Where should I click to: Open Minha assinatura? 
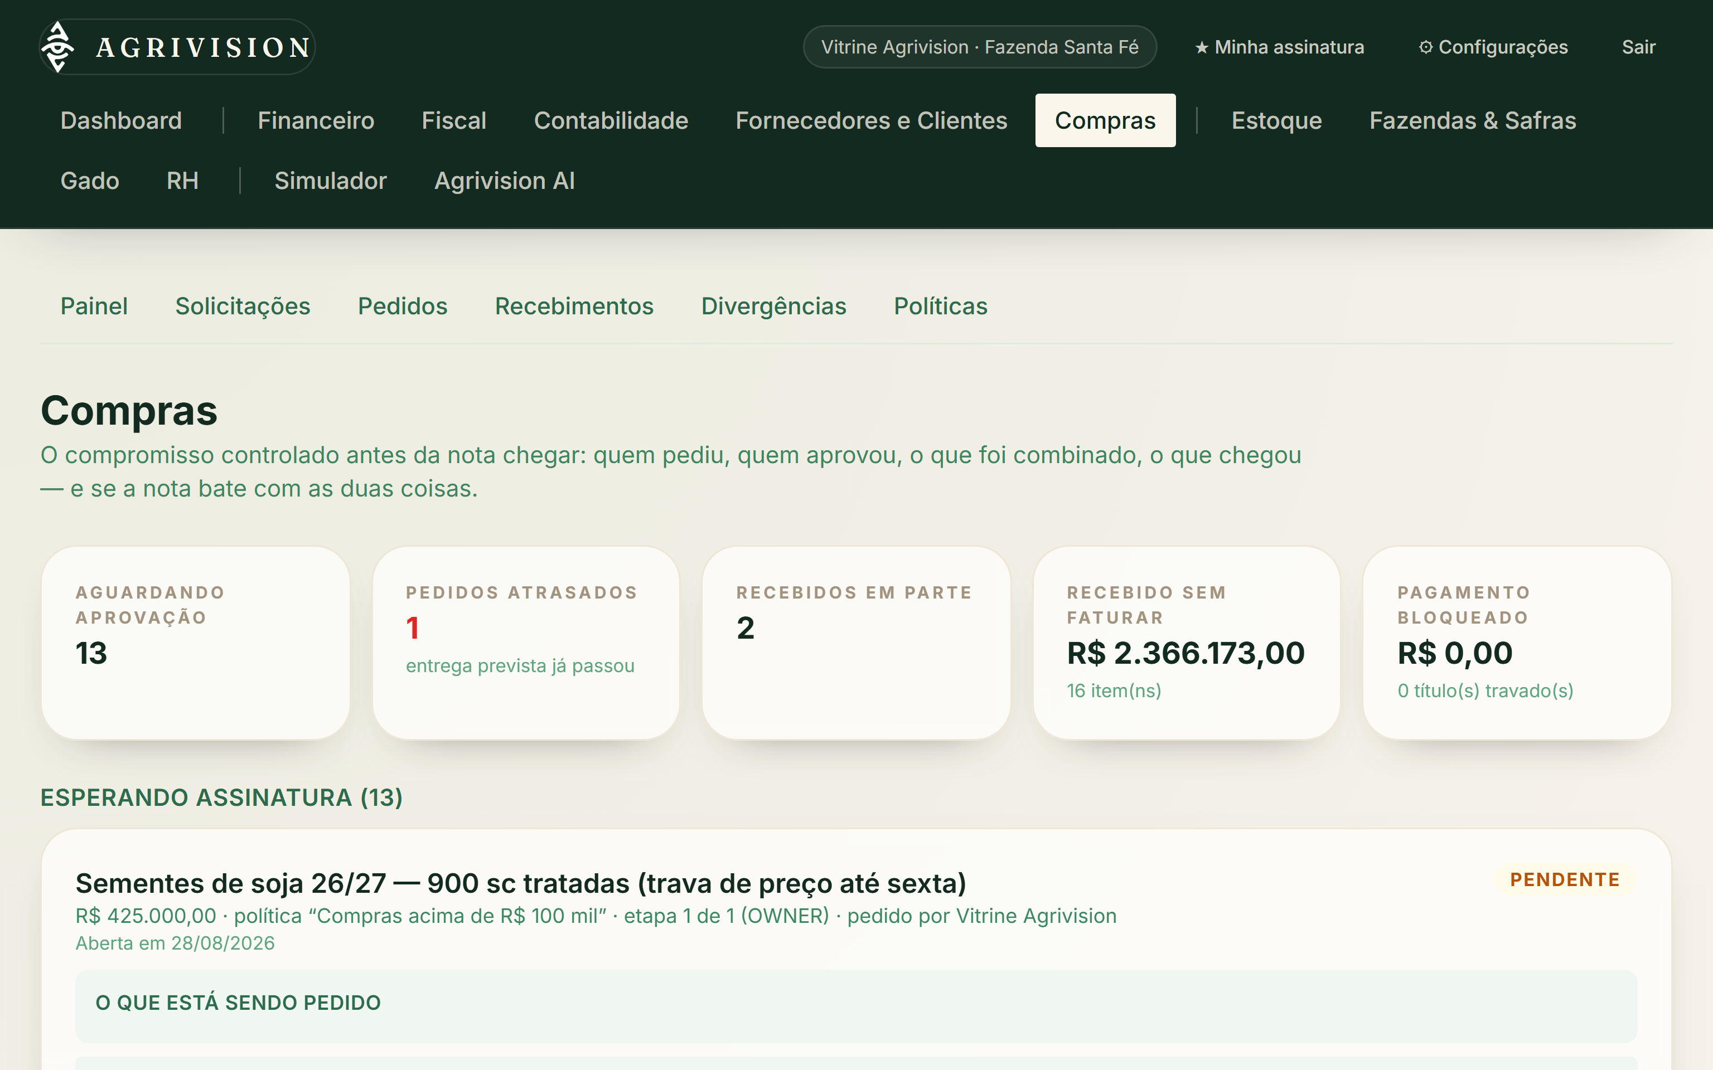coord(1279,47)
